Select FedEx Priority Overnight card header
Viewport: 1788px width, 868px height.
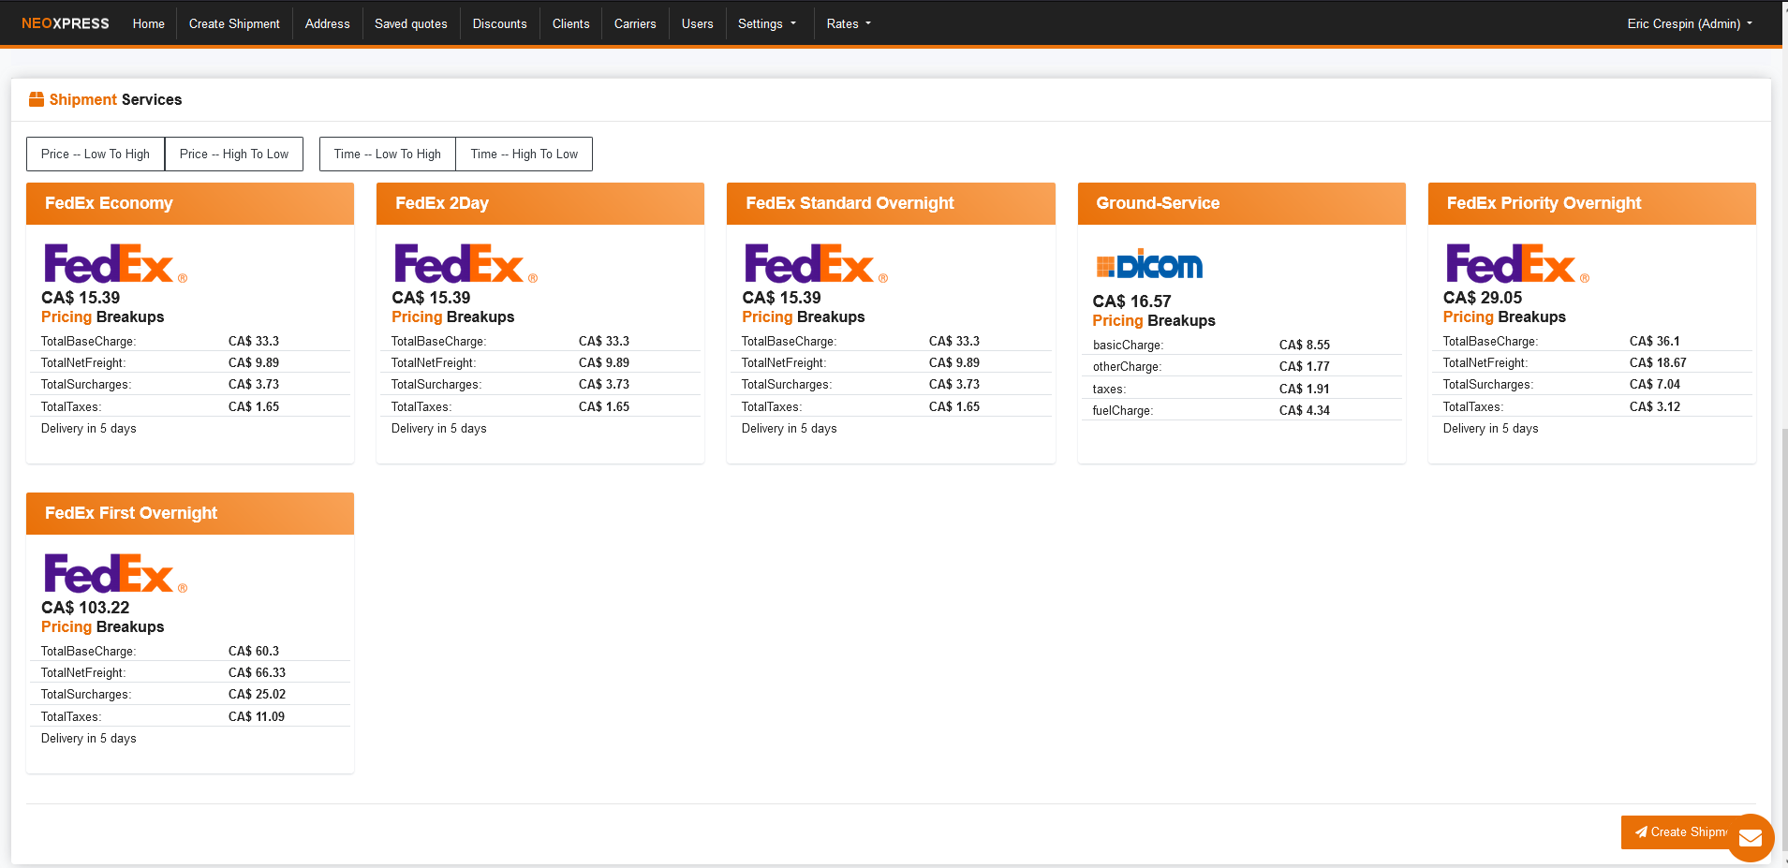(1592, 203)
